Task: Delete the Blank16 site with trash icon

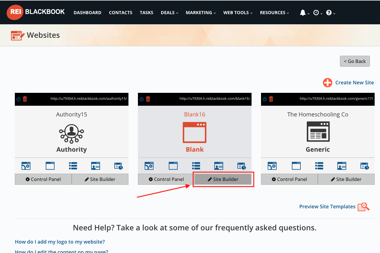Action: pos(148,99)
